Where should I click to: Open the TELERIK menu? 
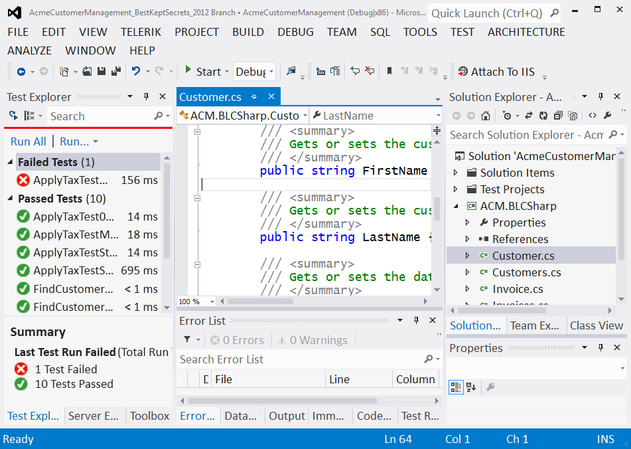tap(141, 32)
